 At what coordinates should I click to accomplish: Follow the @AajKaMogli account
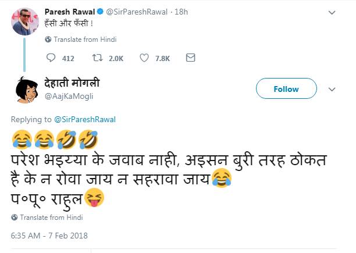[286, 88]
